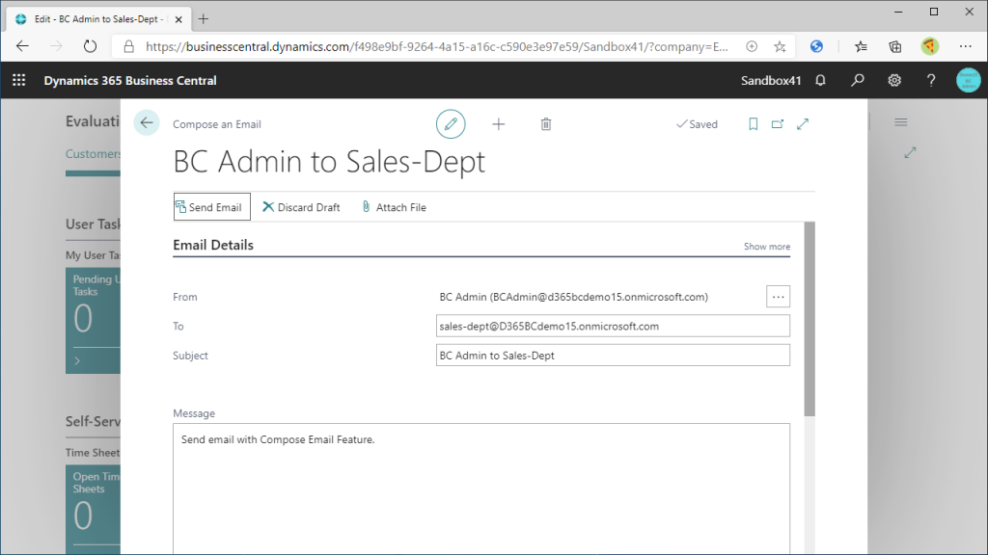
Task: Attach a file to the email
Action: (394, 207)
